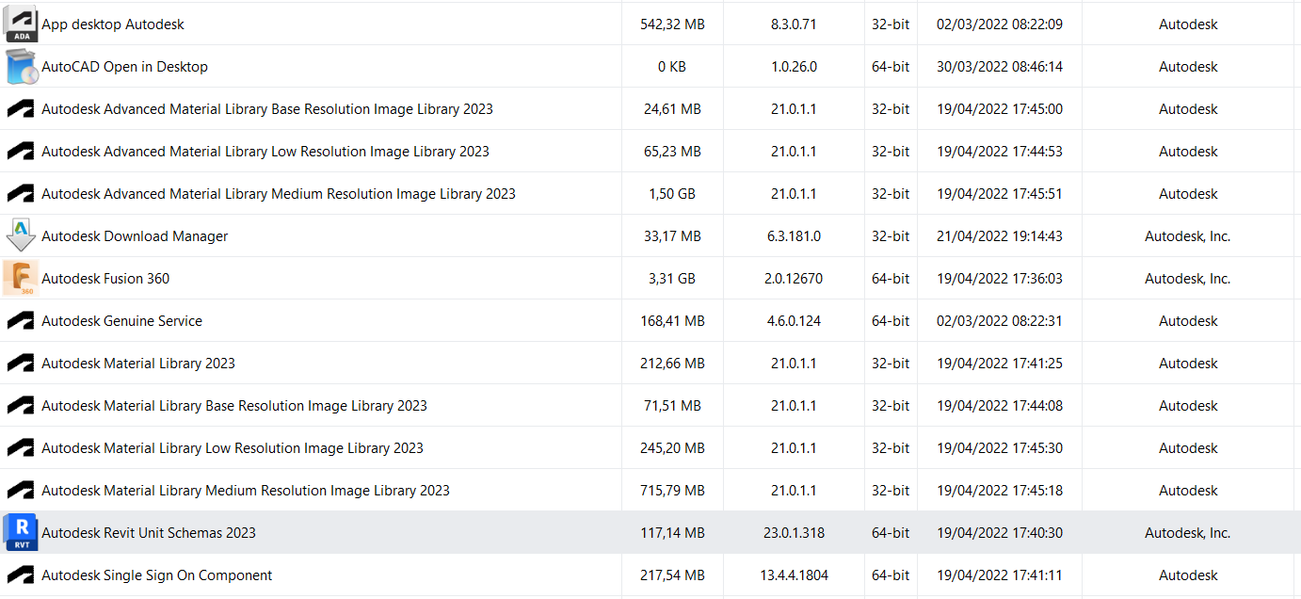Viewport: 1301px width, 599px height.
Task: Click the 542,32 MB size cell
Action: point(672,24)
